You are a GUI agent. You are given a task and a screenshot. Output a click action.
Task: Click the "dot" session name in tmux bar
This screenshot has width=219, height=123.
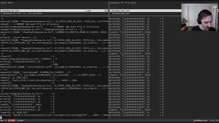coord(2,121)
